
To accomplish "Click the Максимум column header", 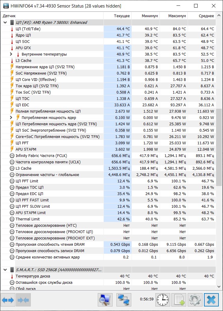I will point(174,16).
